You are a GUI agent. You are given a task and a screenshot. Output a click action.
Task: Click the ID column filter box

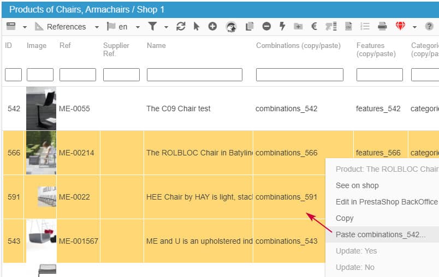(x=13, y=75)
